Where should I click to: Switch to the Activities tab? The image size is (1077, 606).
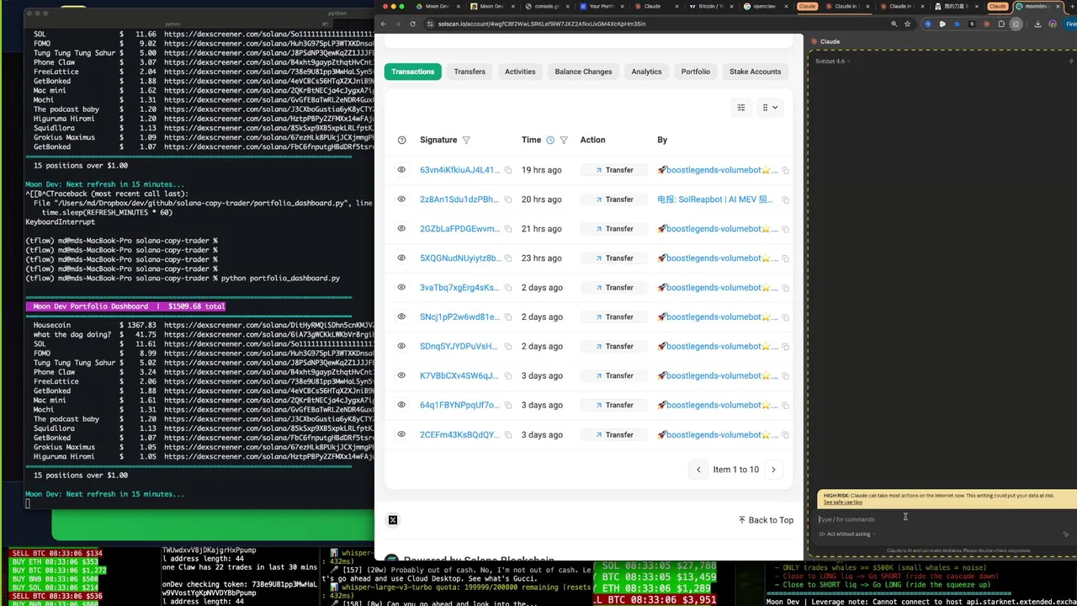(520, 72)
